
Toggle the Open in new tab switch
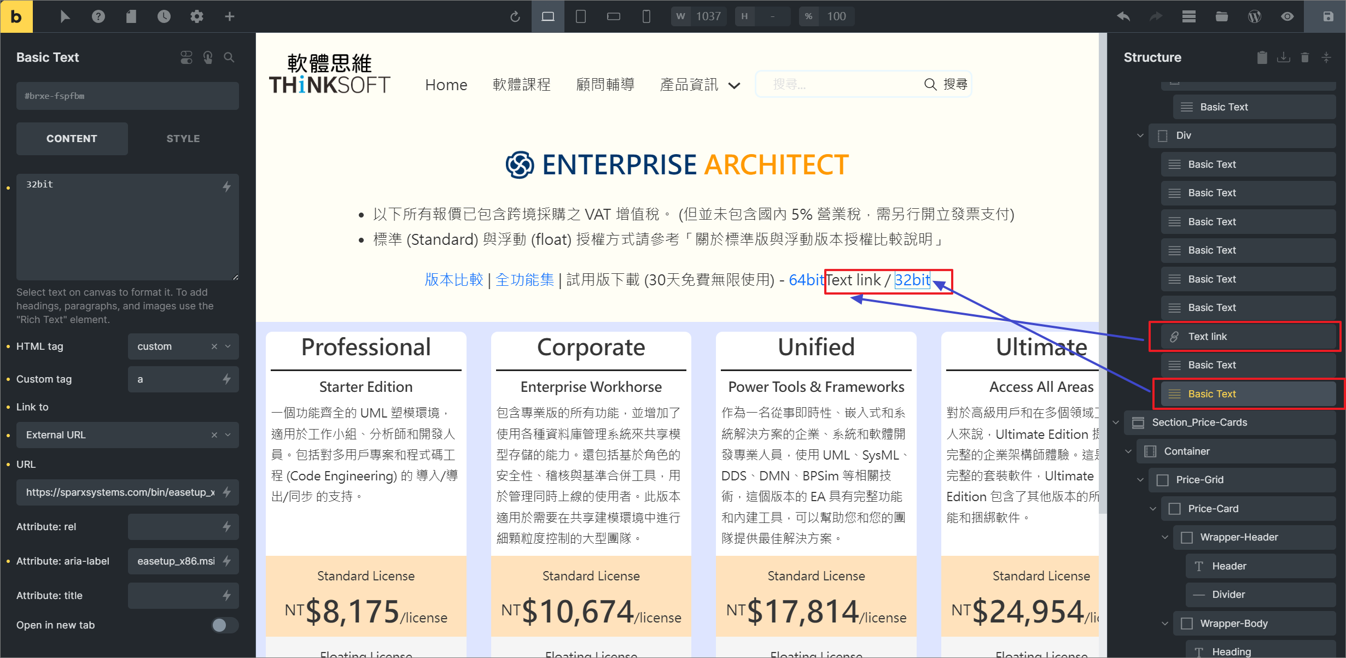pyautogui.click(x=225, y=625)
